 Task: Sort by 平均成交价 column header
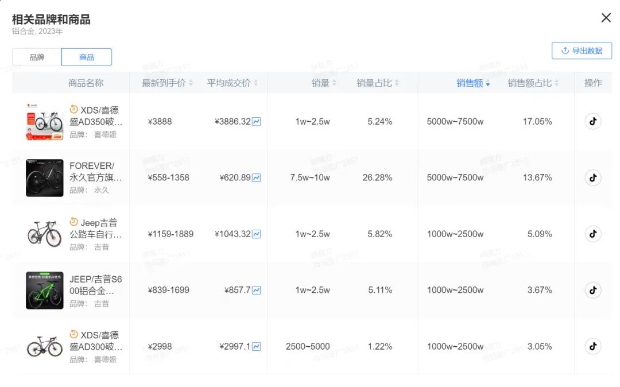coord(232,83)
